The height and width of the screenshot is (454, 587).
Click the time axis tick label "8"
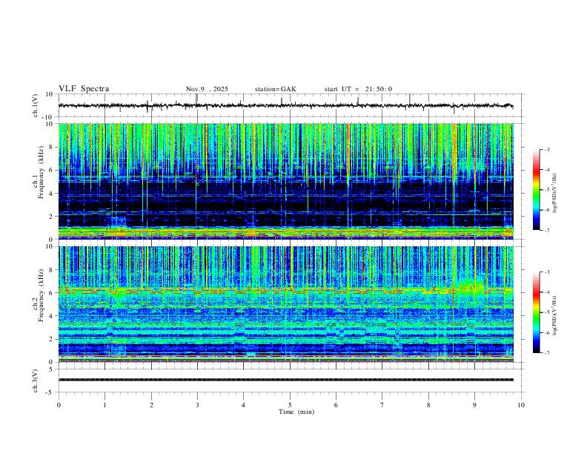[428, 405]
